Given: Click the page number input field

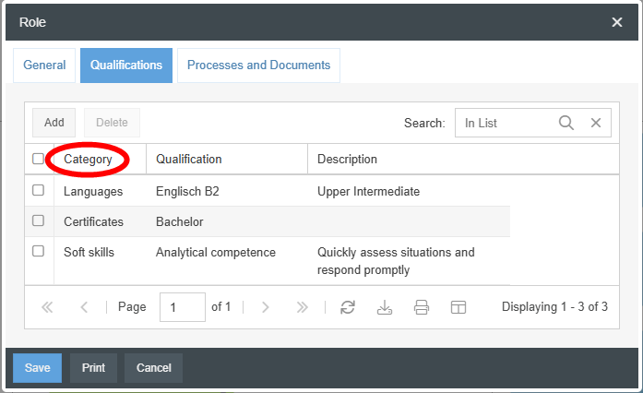Looking at the screenshot, I should click(183, 307).
